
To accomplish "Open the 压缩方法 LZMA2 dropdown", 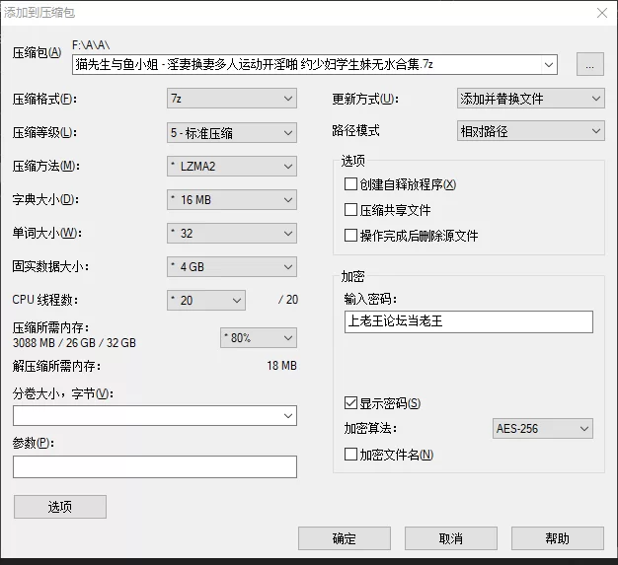I will (232, 167).
